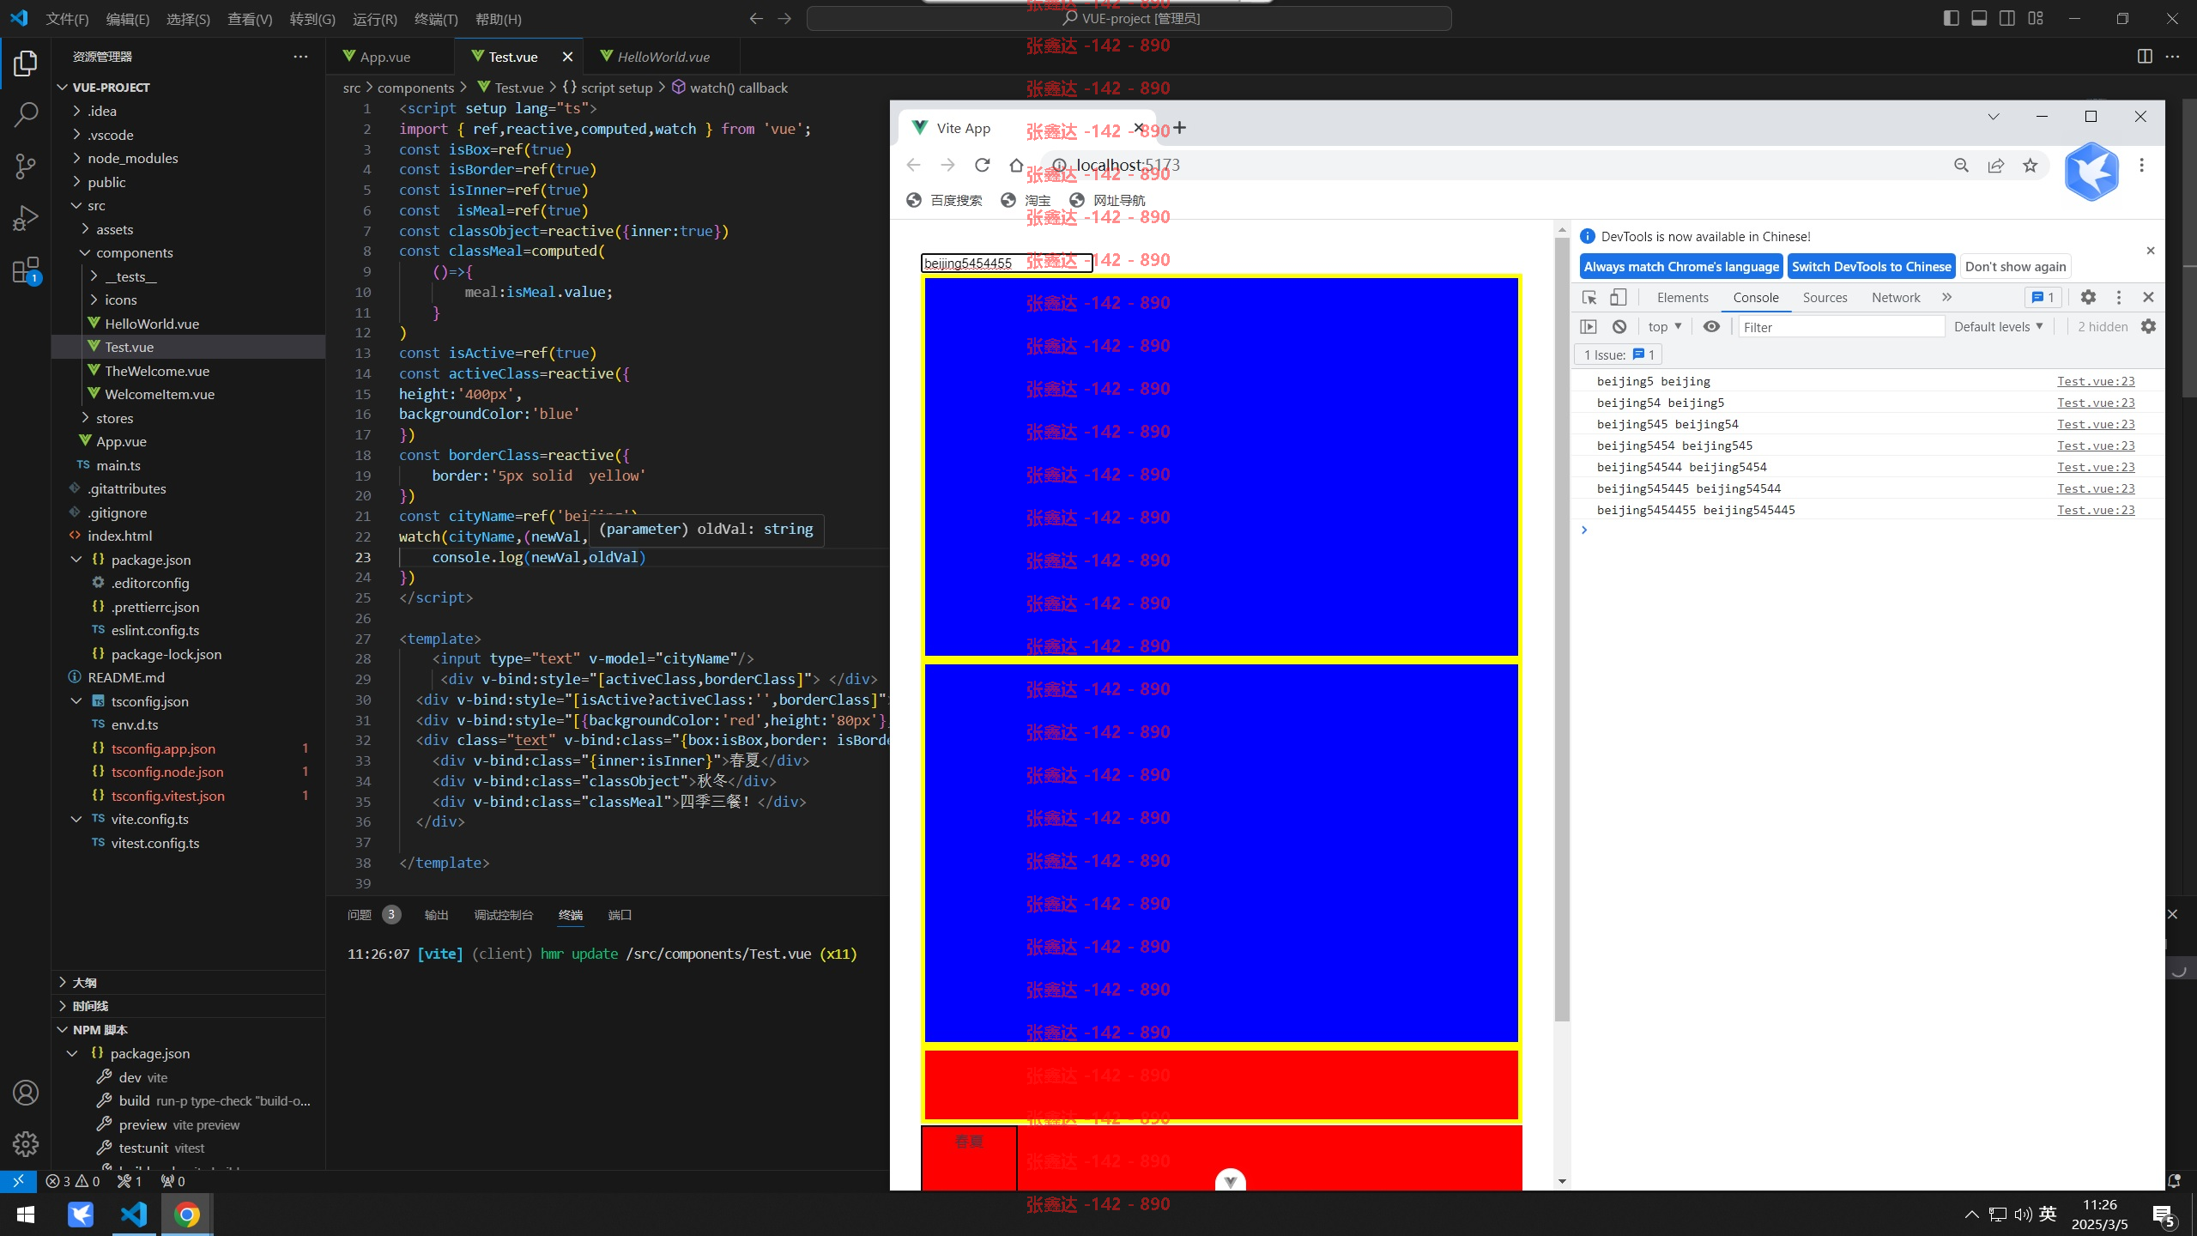
Task: Open first Test.vue:23 source link
Action: point(2096,381)
